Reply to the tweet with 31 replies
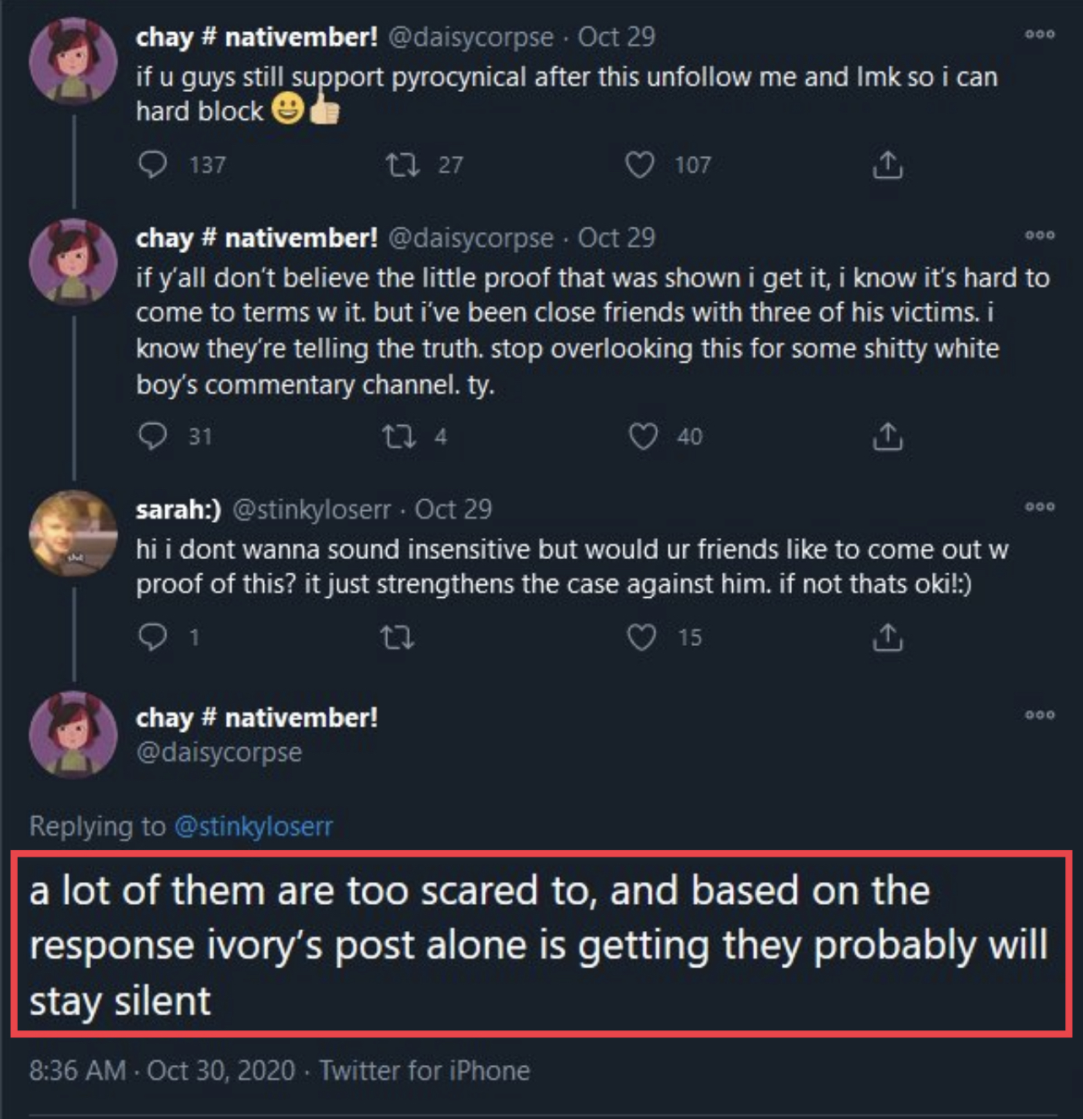Screen dimensions: 1083x1119 (153, 436)
